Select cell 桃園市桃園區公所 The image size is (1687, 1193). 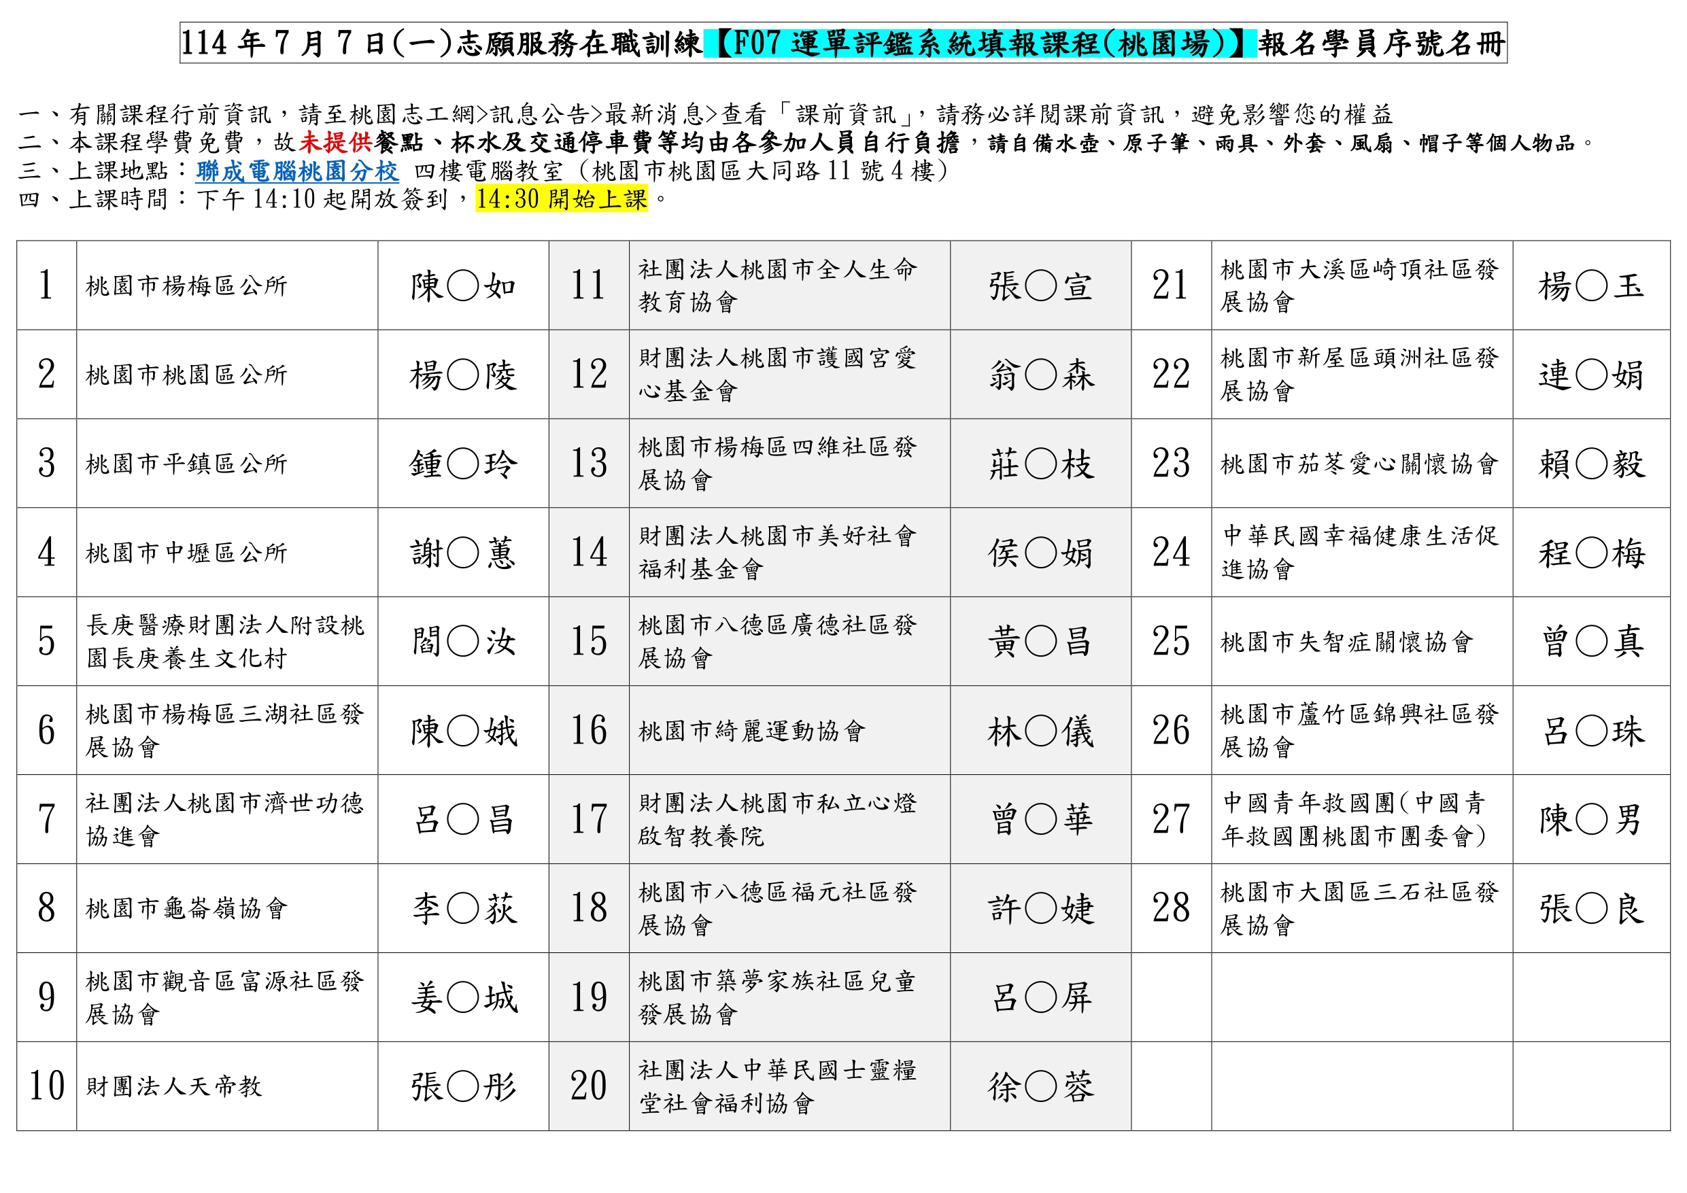[227, 374]
